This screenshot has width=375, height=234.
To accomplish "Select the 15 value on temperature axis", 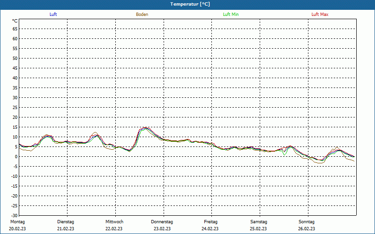I will 15,127.
